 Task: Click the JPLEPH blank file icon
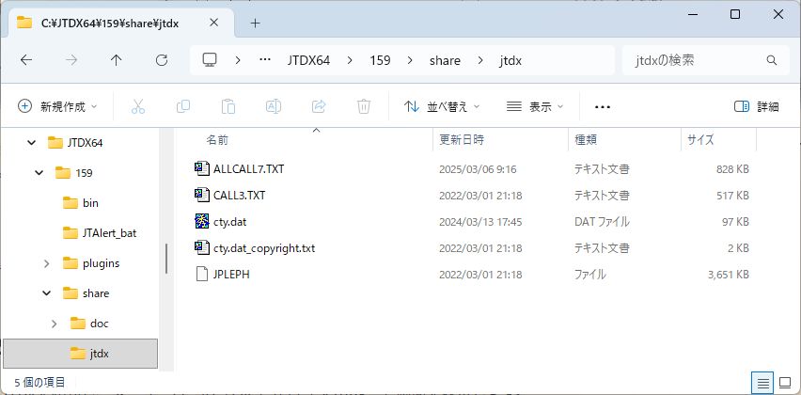click(202, 275)
